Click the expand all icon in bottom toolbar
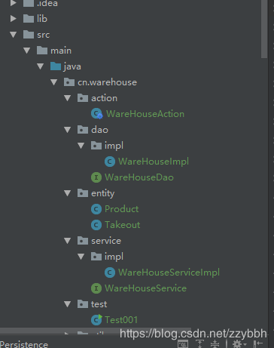 tap(199, 343)
